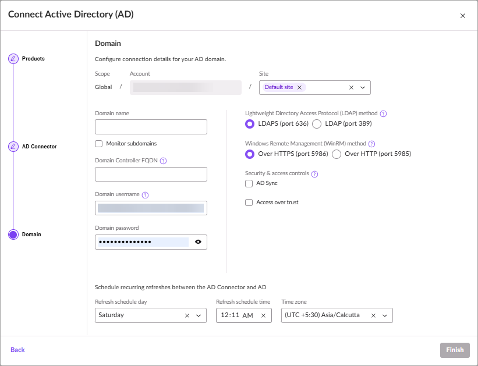
Task: Enable the Monitor subdomains checkbox
Action: (98, 144)
